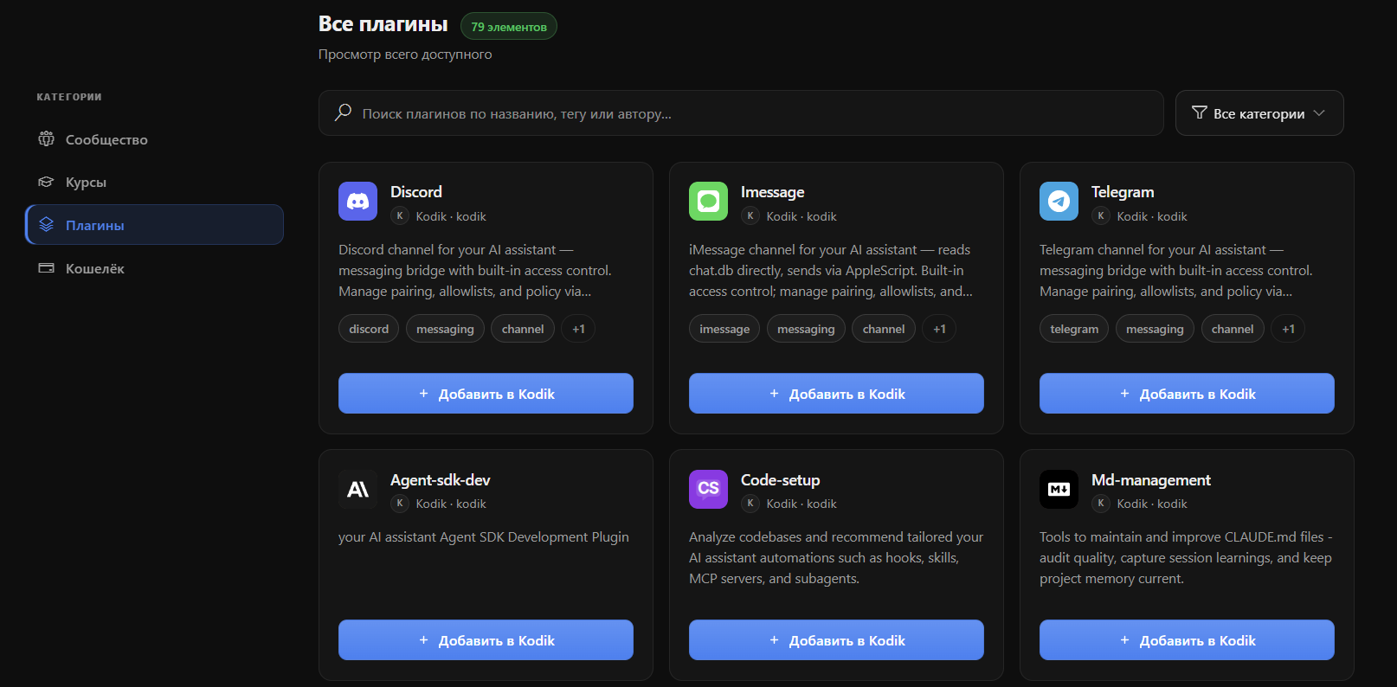Add the Agent-sdk-dev plugin to Kodik

click(x=486, y=640)
